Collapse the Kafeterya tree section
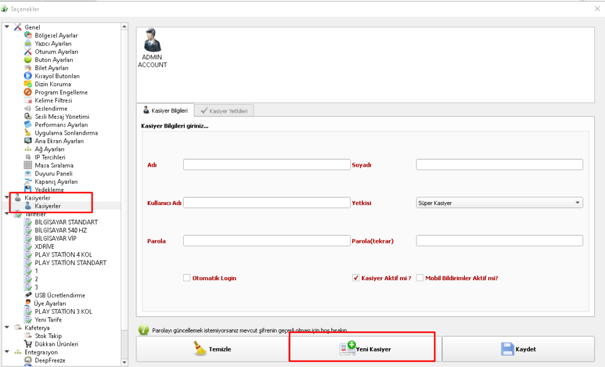The height and width of the screenshot is (367, 605). click(x=7, y=327)
